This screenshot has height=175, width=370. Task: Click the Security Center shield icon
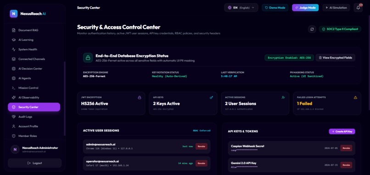pos(14,107)
